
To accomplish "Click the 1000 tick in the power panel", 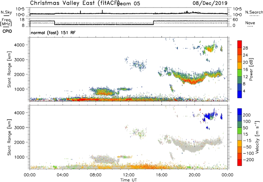I will (x=19, y=89).
